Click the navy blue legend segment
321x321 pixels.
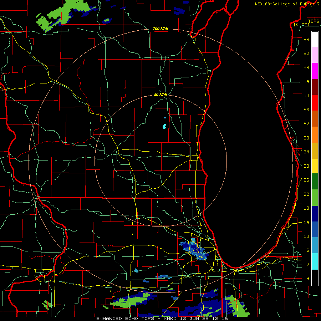(x=315, y=214)
